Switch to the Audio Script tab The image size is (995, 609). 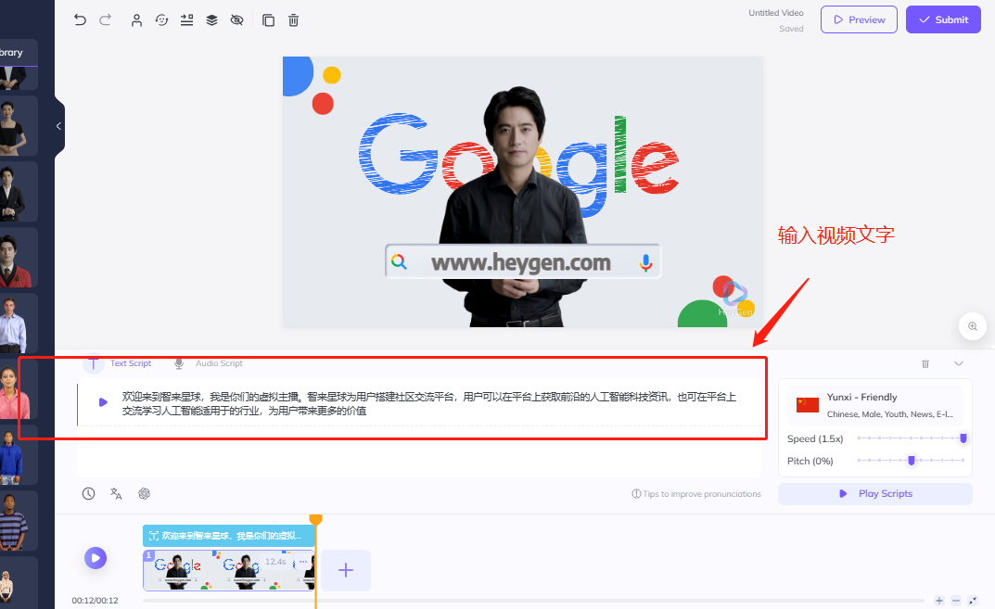click(218, 363)
